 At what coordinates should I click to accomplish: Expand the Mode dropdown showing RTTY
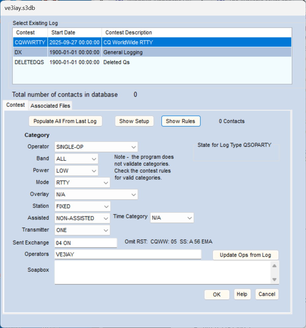click(x=82, y=183)
